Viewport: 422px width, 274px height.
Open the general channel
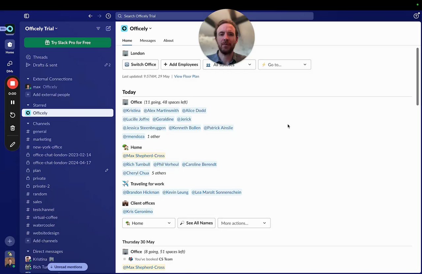click(x=68, y=132)
